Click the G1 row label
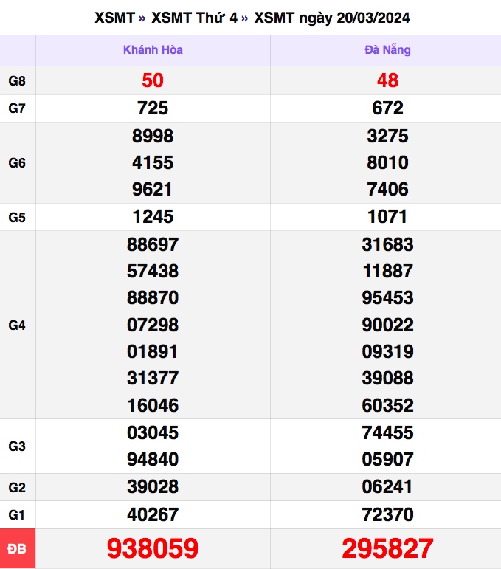Screen dimensions: 501x569 click(17, 514)
